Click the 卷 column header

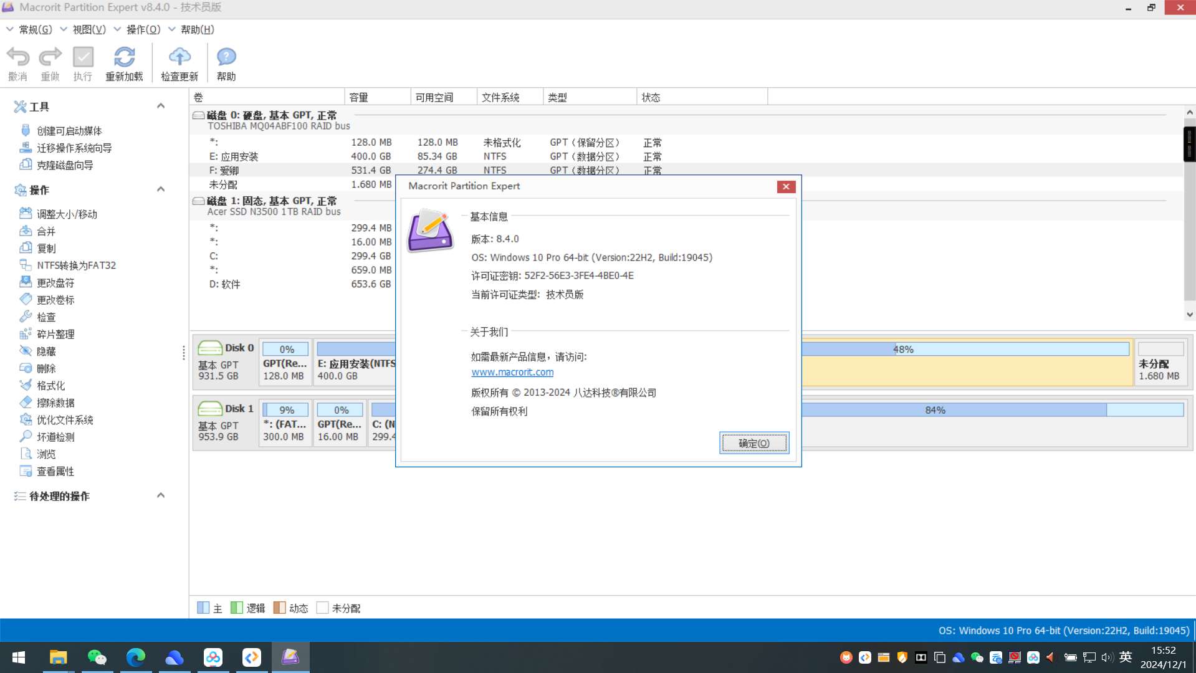(267, 97)
